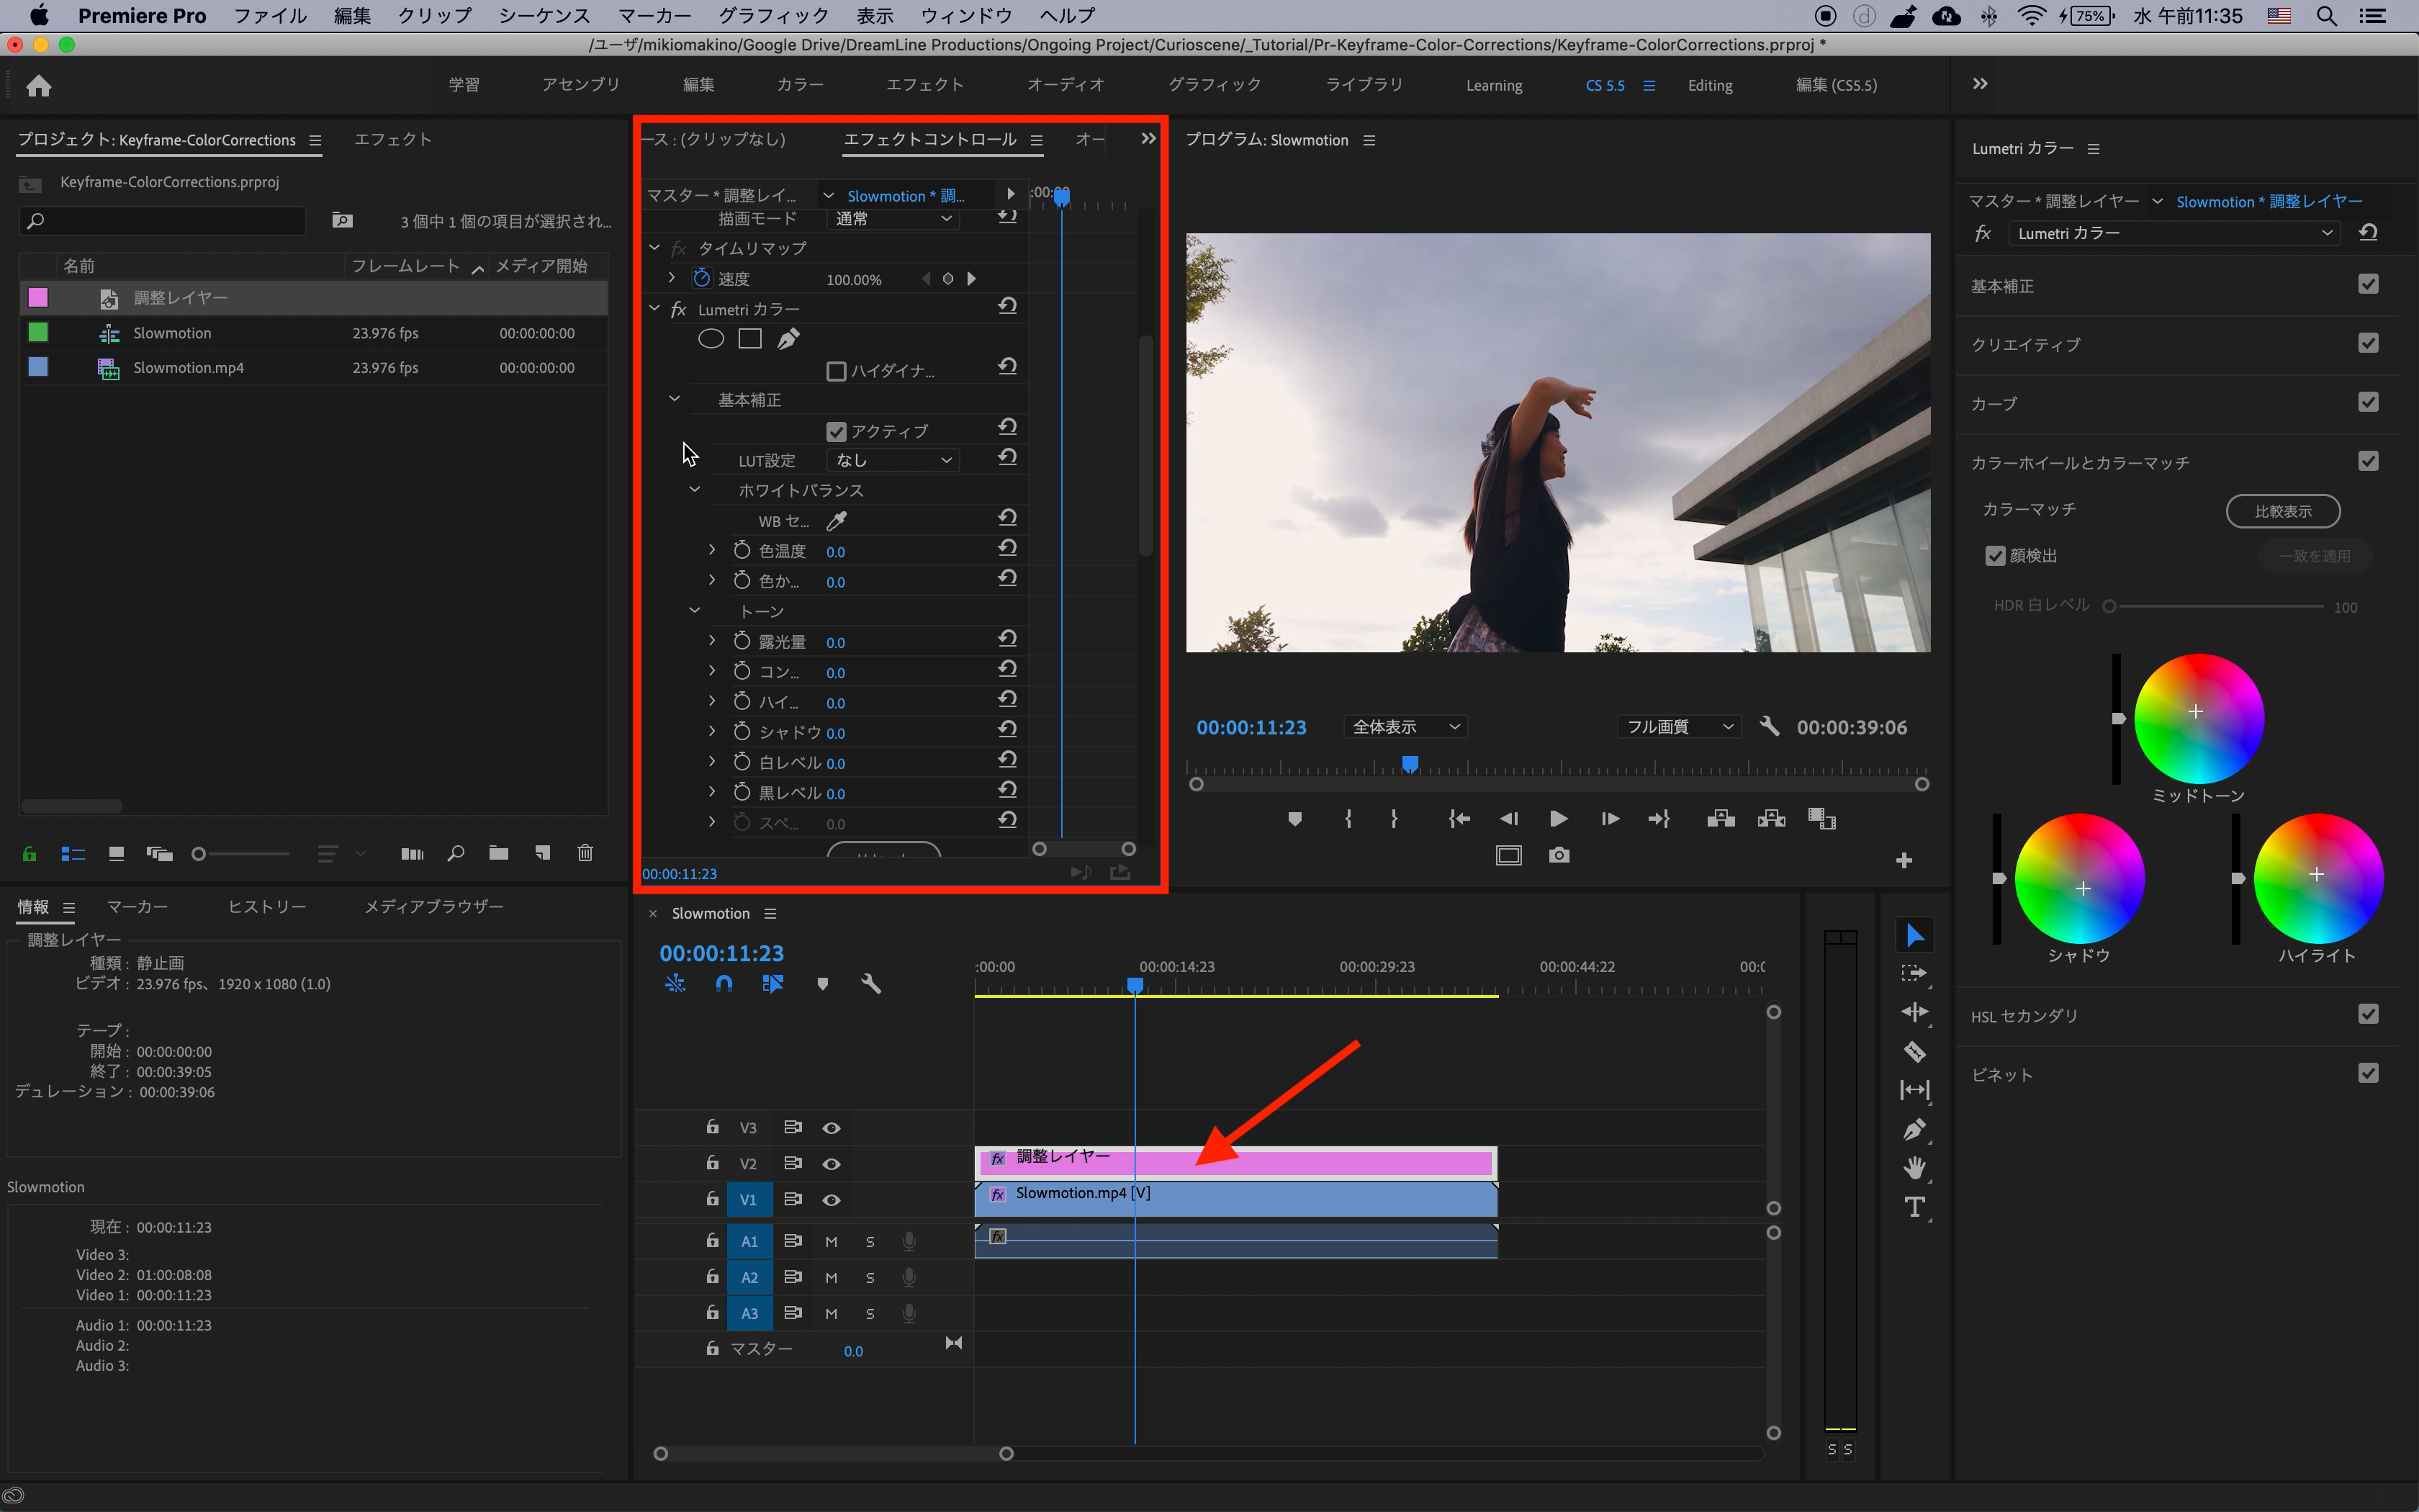This screenshot has width=2419, height=1512.
Task: Click the Home icon
Action: [39, 86]
